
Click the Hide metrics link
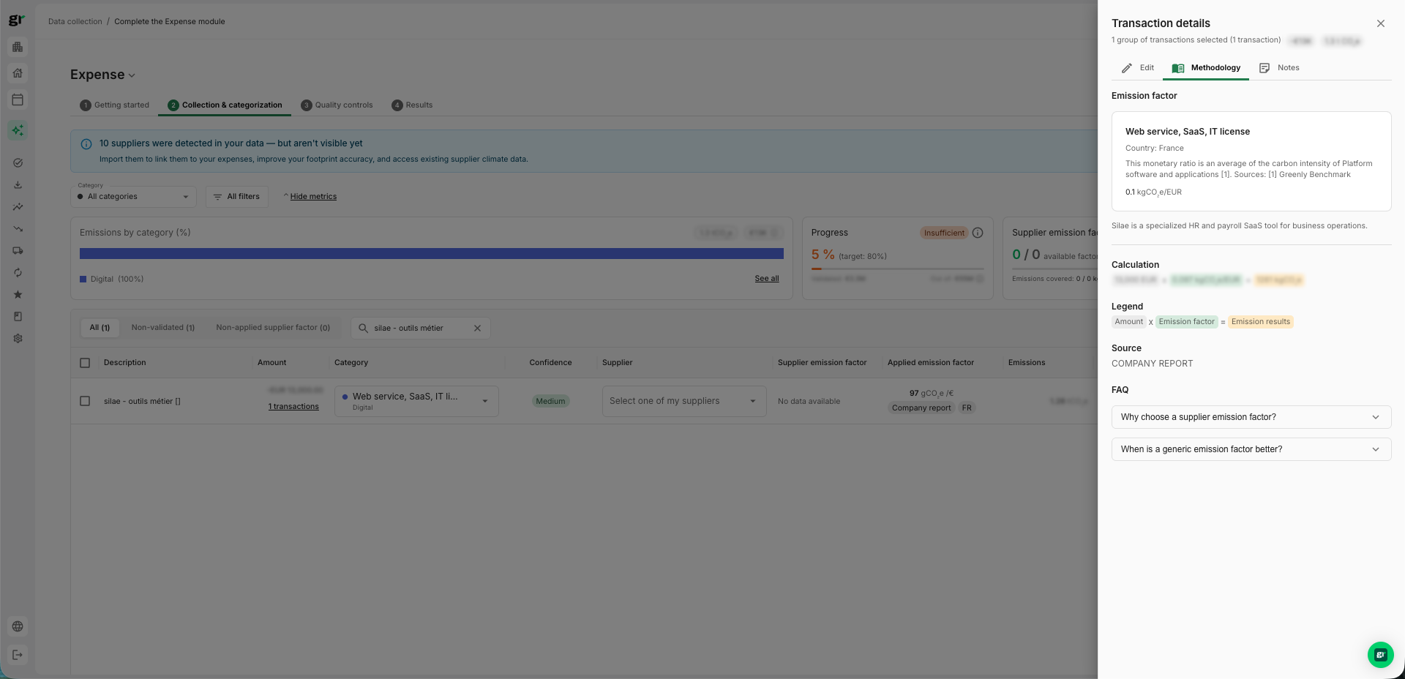point(313,197)
